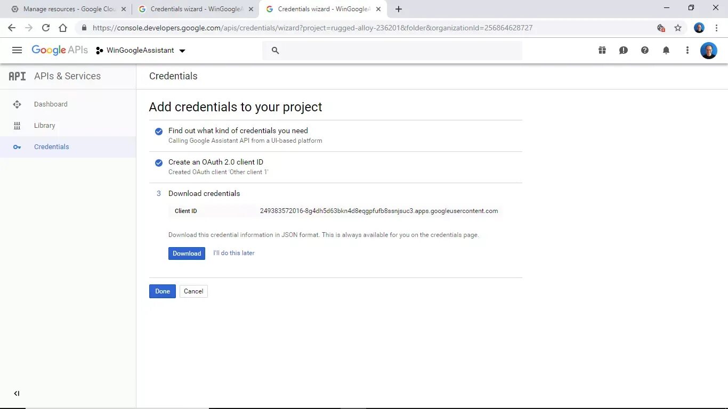The width and height of the screenshot is (728, 409).
Task: Click the checkmark beside 'Find out what kind'
Action: pyautogui.click(x=159, y=131)
